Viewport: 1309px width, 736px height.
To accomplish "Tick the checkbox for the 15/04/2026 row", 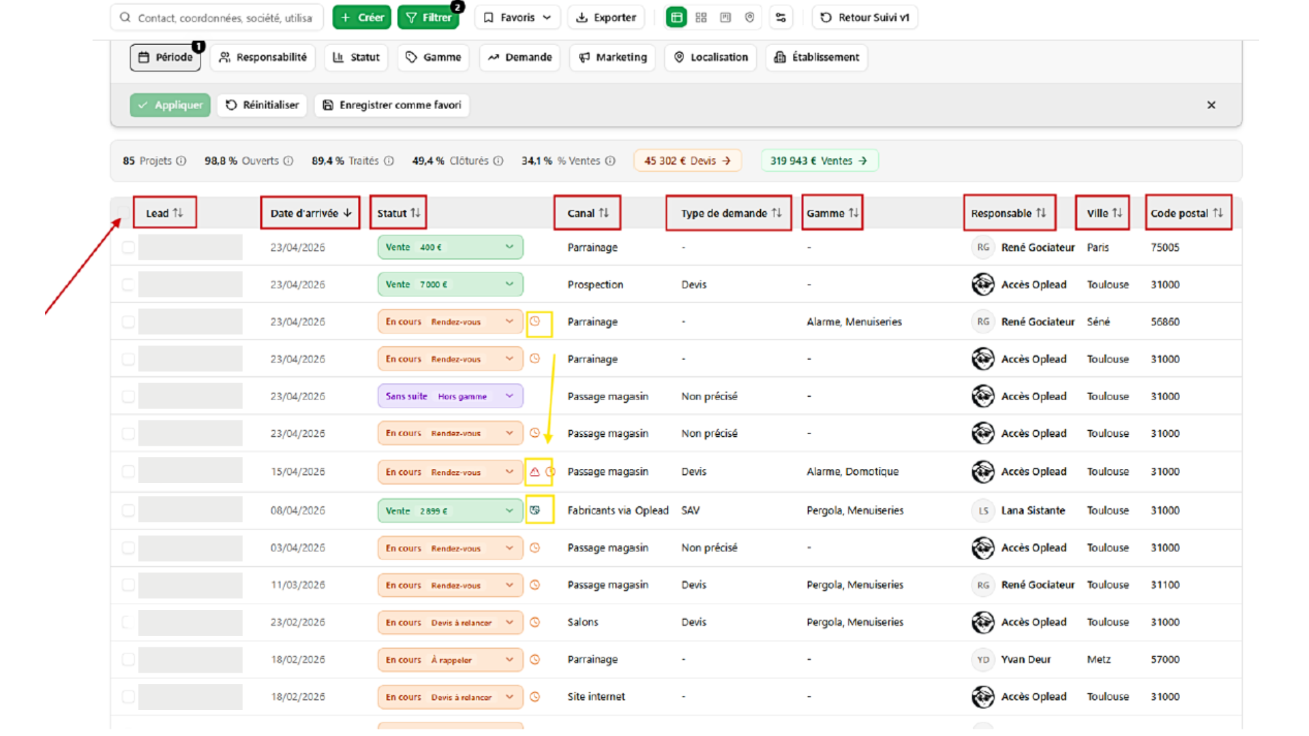I will pyautogui.click(x=128, y=472).
